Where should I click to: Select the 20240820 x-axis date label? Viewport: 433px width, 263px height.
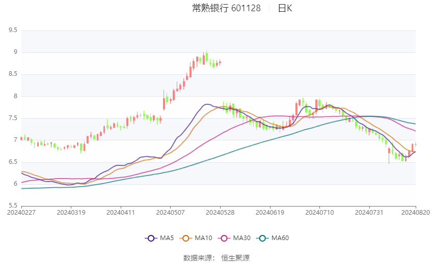(x=416, y=213)
